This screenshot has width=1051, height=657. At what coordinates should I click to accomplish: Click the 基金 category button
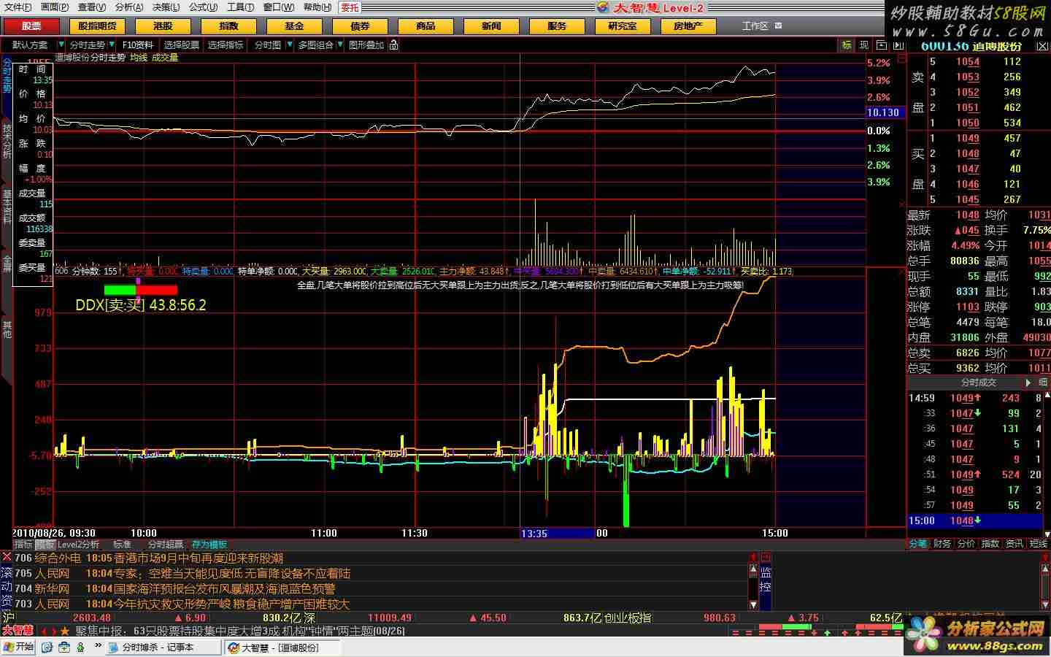coord(294,26)
